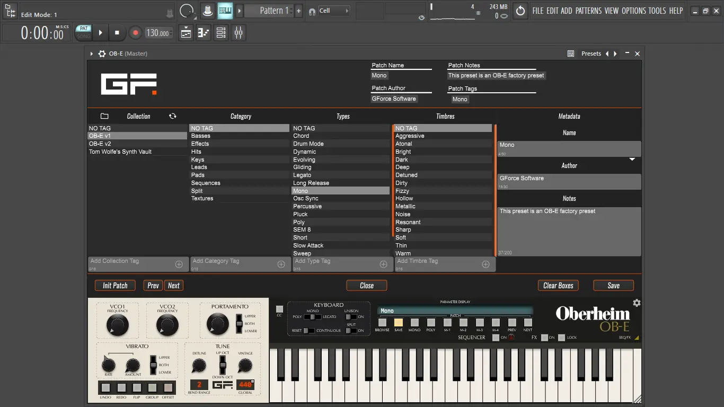Open the piano roll toolbar icon

pos(204,33)
